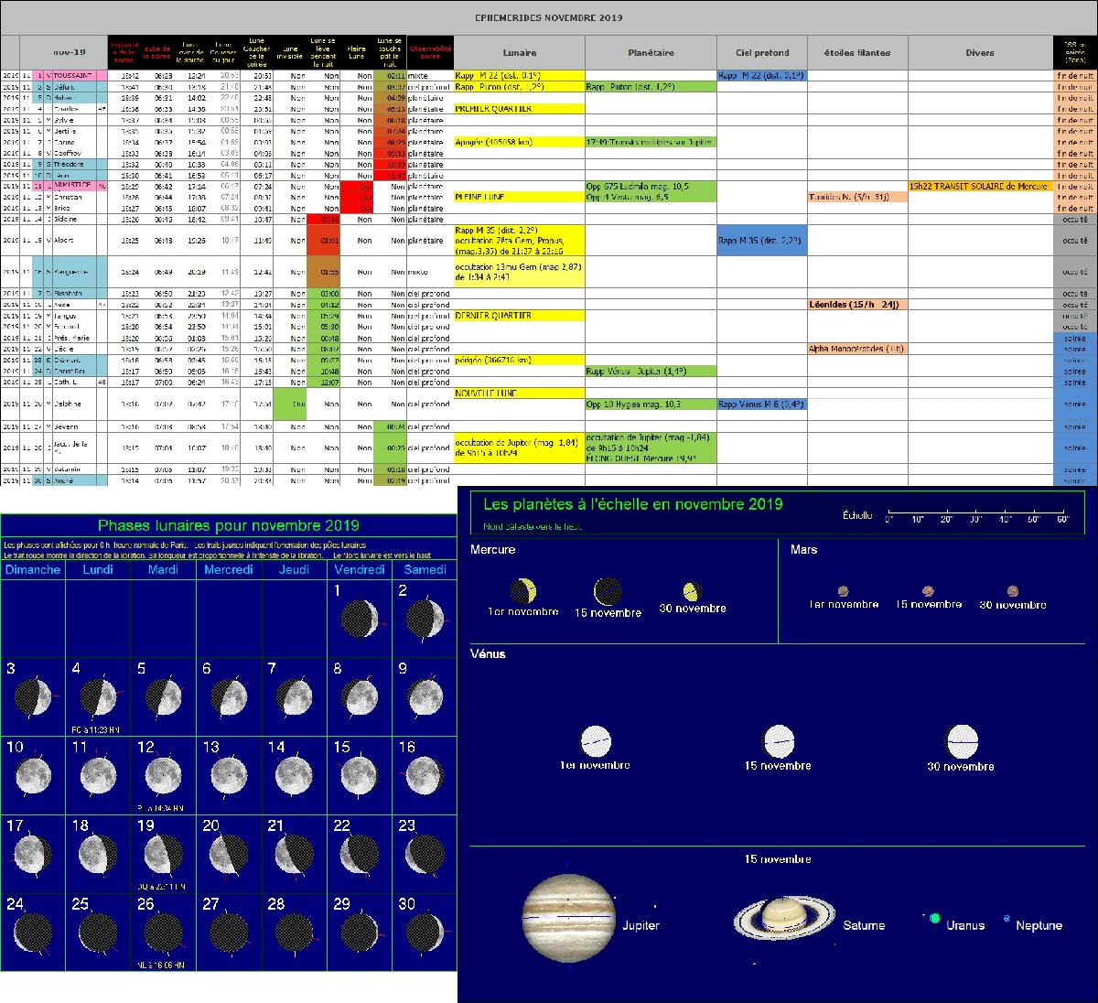Viewport: 1098px width, 1003px height.
Task: Select the full moon image on day 12
Action: click(x=163, y=774)
